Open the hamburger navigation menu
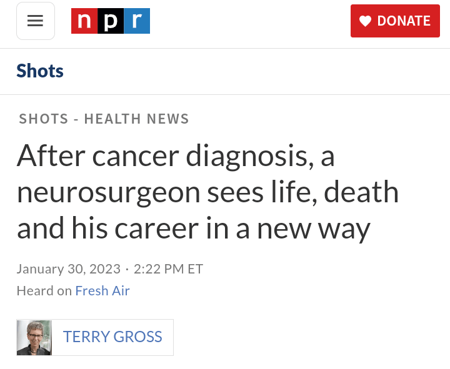450x369 pixels. click(36, 21)
